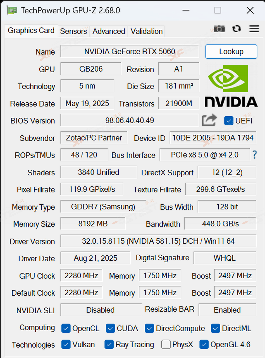Toggle the Ray Tracing checkbox
This screenshot has height=358, width=265.
point(109,345)
